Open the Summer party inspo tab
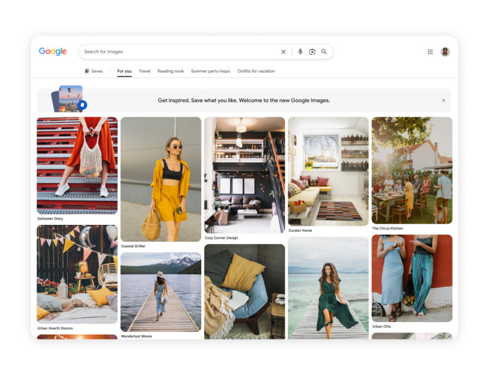The height and width of the screenshot is (375, 490). (210, 71)
